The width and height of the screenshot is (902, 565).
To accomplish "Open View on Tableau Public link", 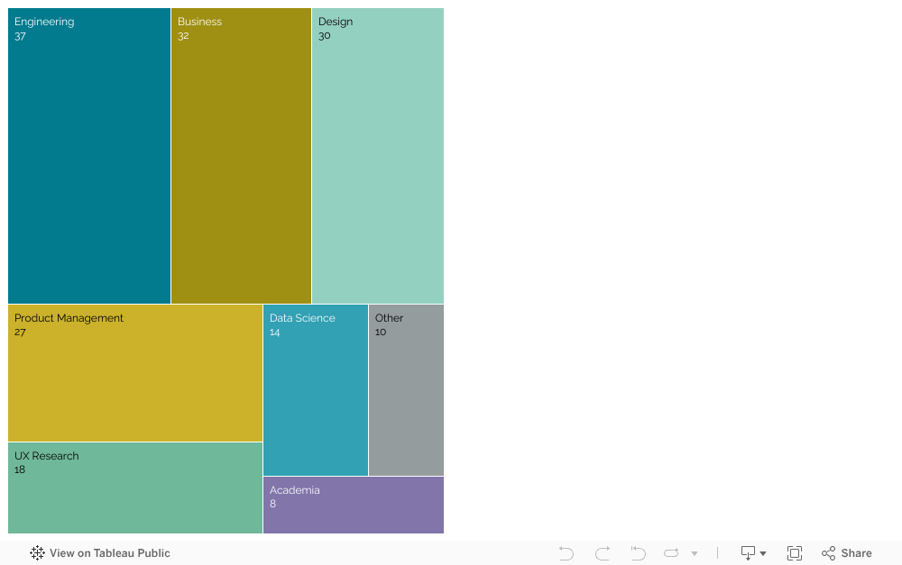I will pyautogui.click(x=109, y=553).
